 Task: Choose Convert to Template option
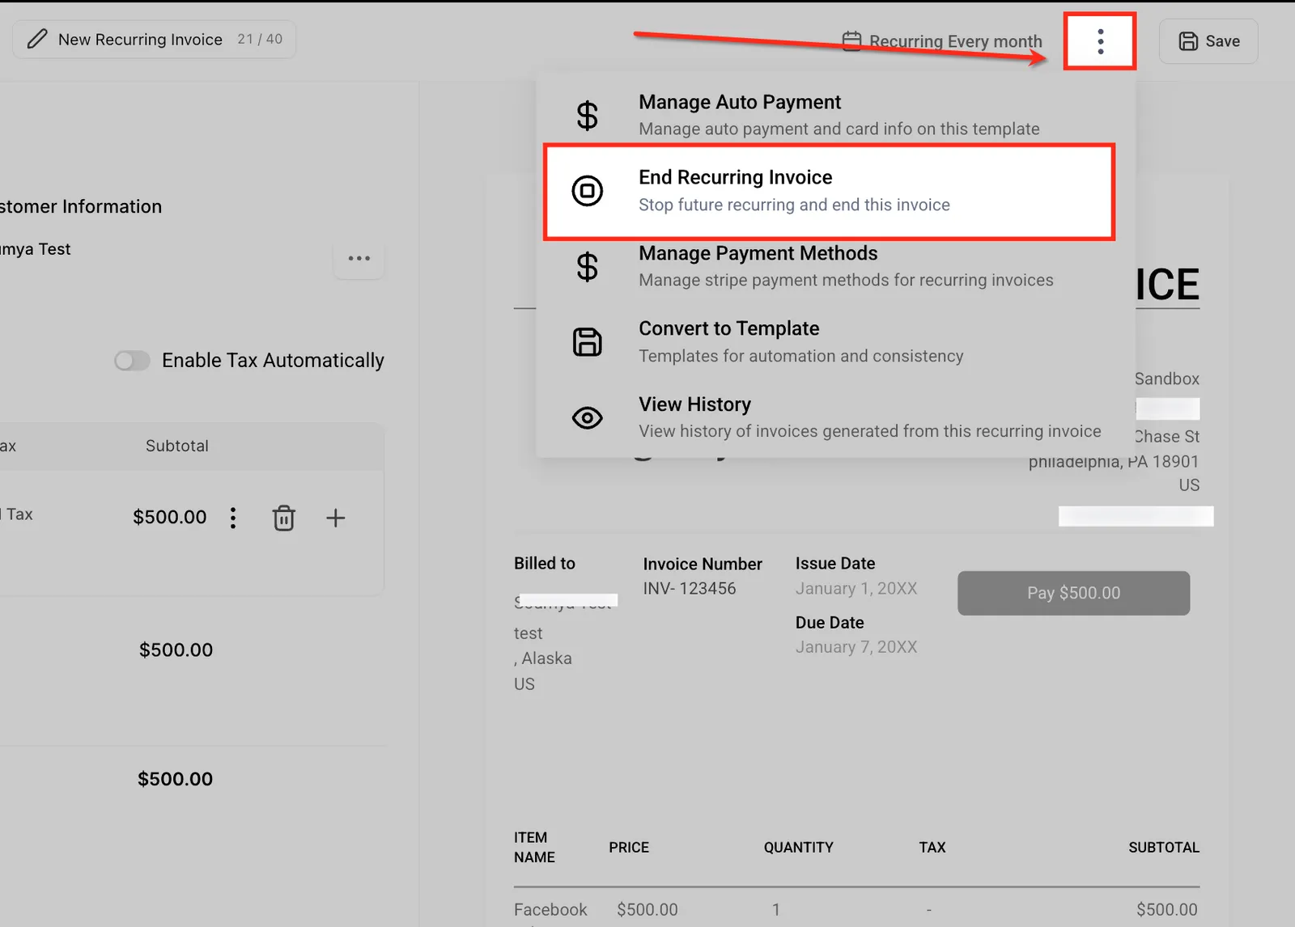click(x=835, y=342)
